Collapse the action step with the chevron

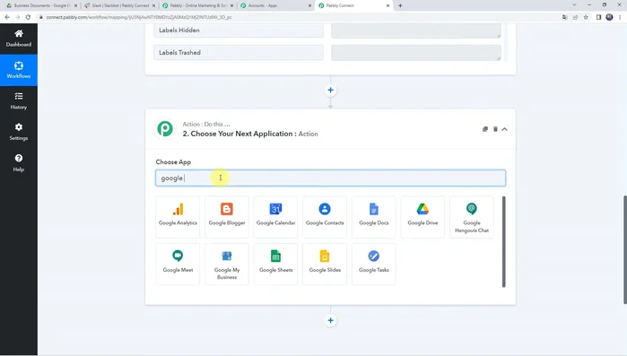(505, 129)
